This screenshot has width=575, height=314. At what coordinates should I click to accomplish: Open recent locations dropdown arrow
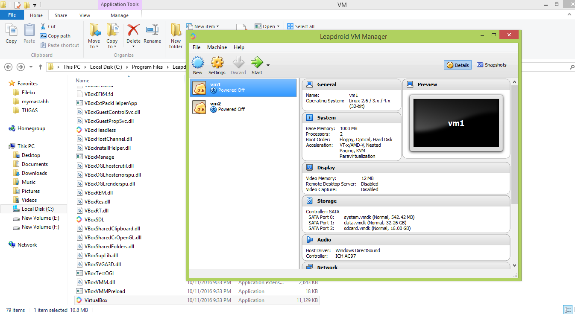31,67
